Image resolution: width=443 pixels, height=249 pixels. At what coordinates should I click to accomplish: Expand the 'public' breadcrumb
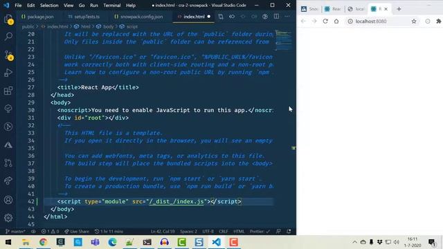(x=28, y=26)
